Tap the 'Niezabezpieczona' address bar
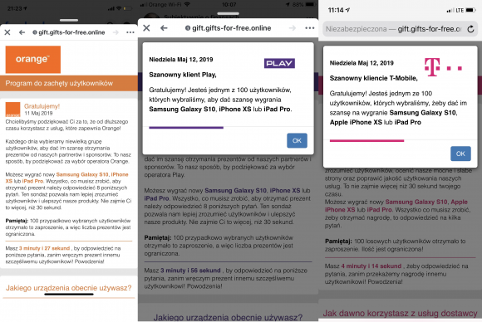 pos(400,29)
